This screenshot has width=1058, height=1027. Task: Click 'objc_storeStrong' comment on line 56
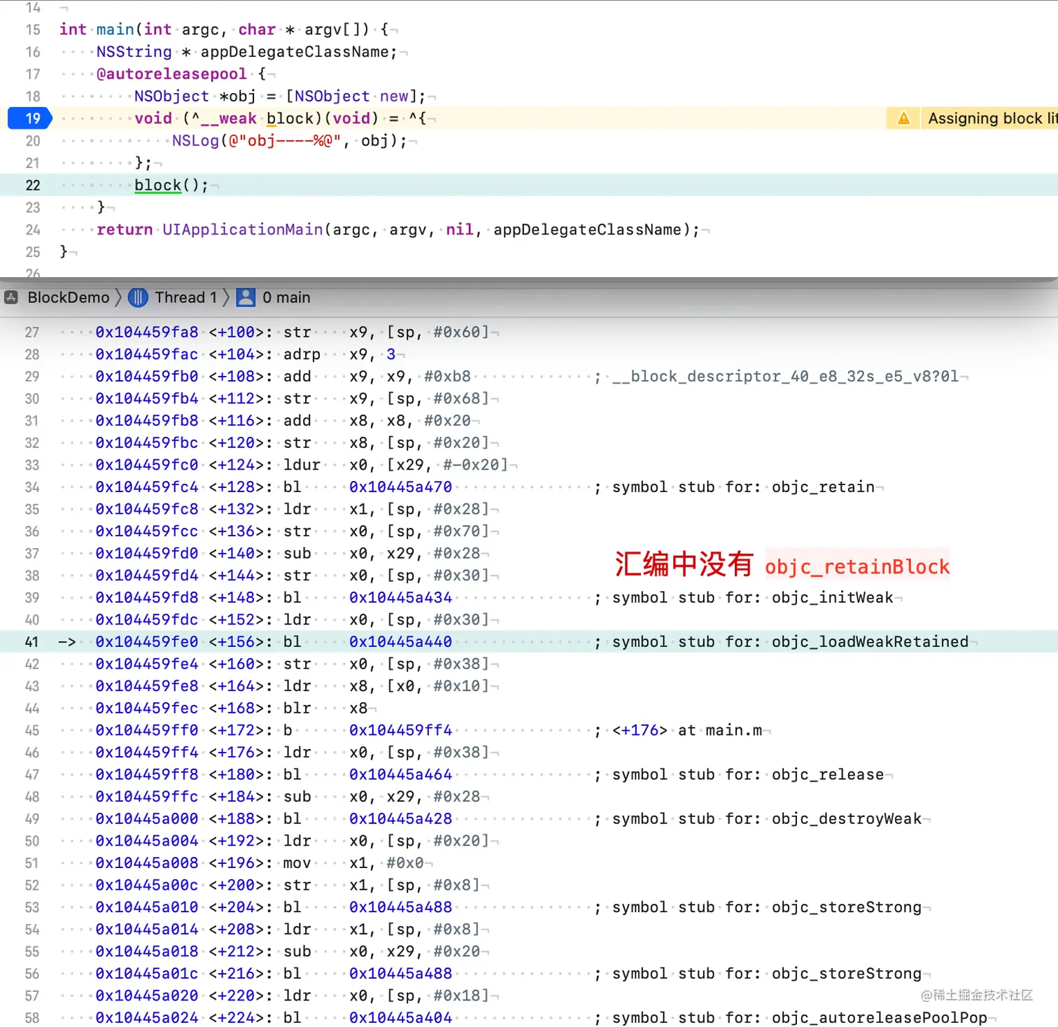click(847, 974)
